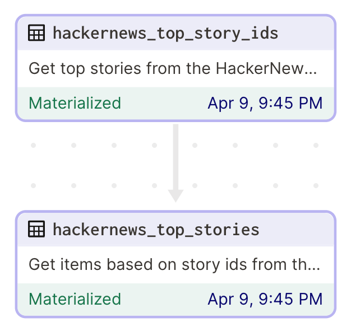Click Materialized status on hackernews_top_story_ids node

tap(75, 103)
